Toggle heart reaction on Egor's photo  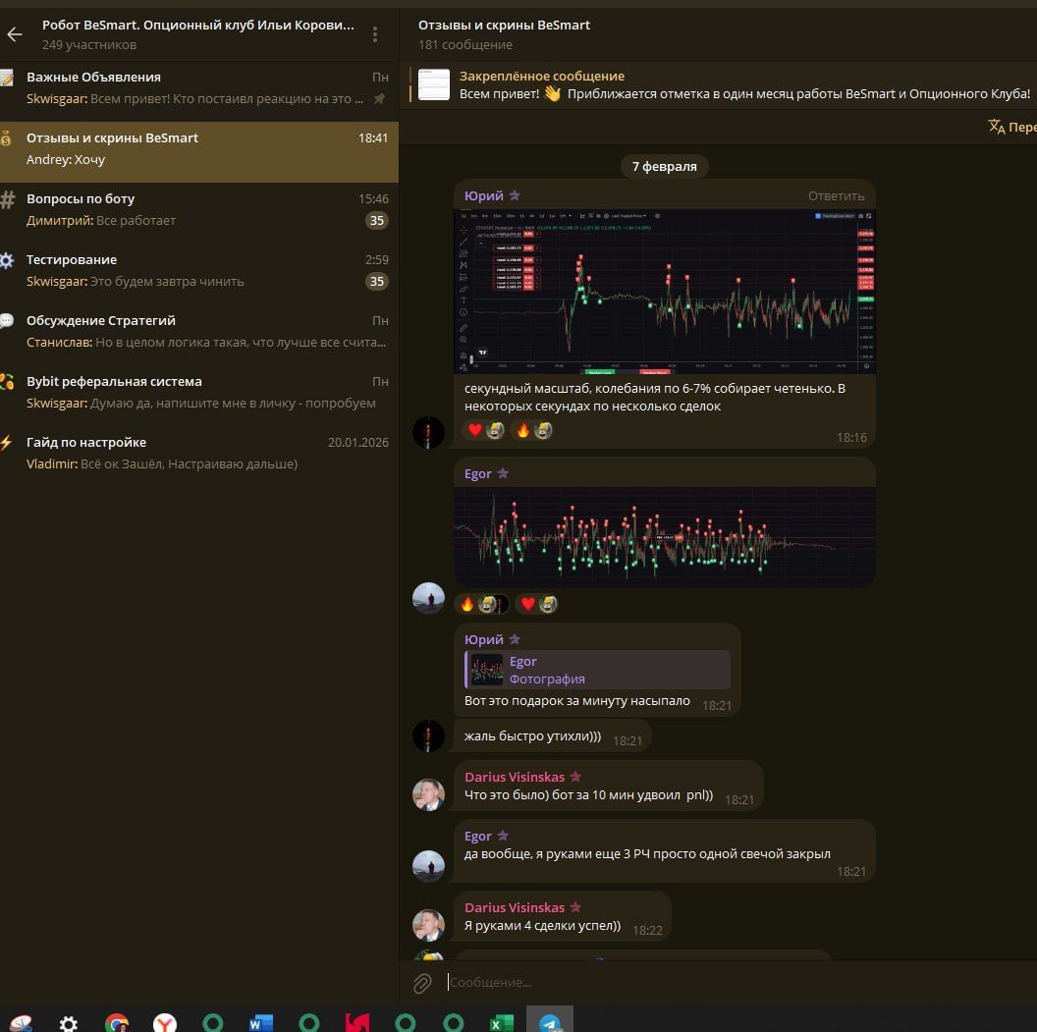click(537, 604)
